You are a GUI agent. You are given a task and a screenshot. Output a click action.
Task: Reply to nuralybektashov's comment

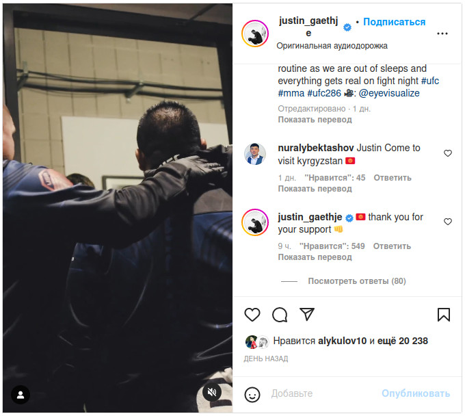pos(393,178)
